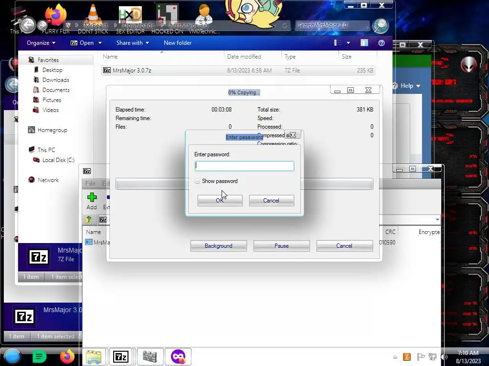The height and width of the screenshot is (366, 489).
Task: Open the File menu in 7-Zip
Action: point(90,183)
